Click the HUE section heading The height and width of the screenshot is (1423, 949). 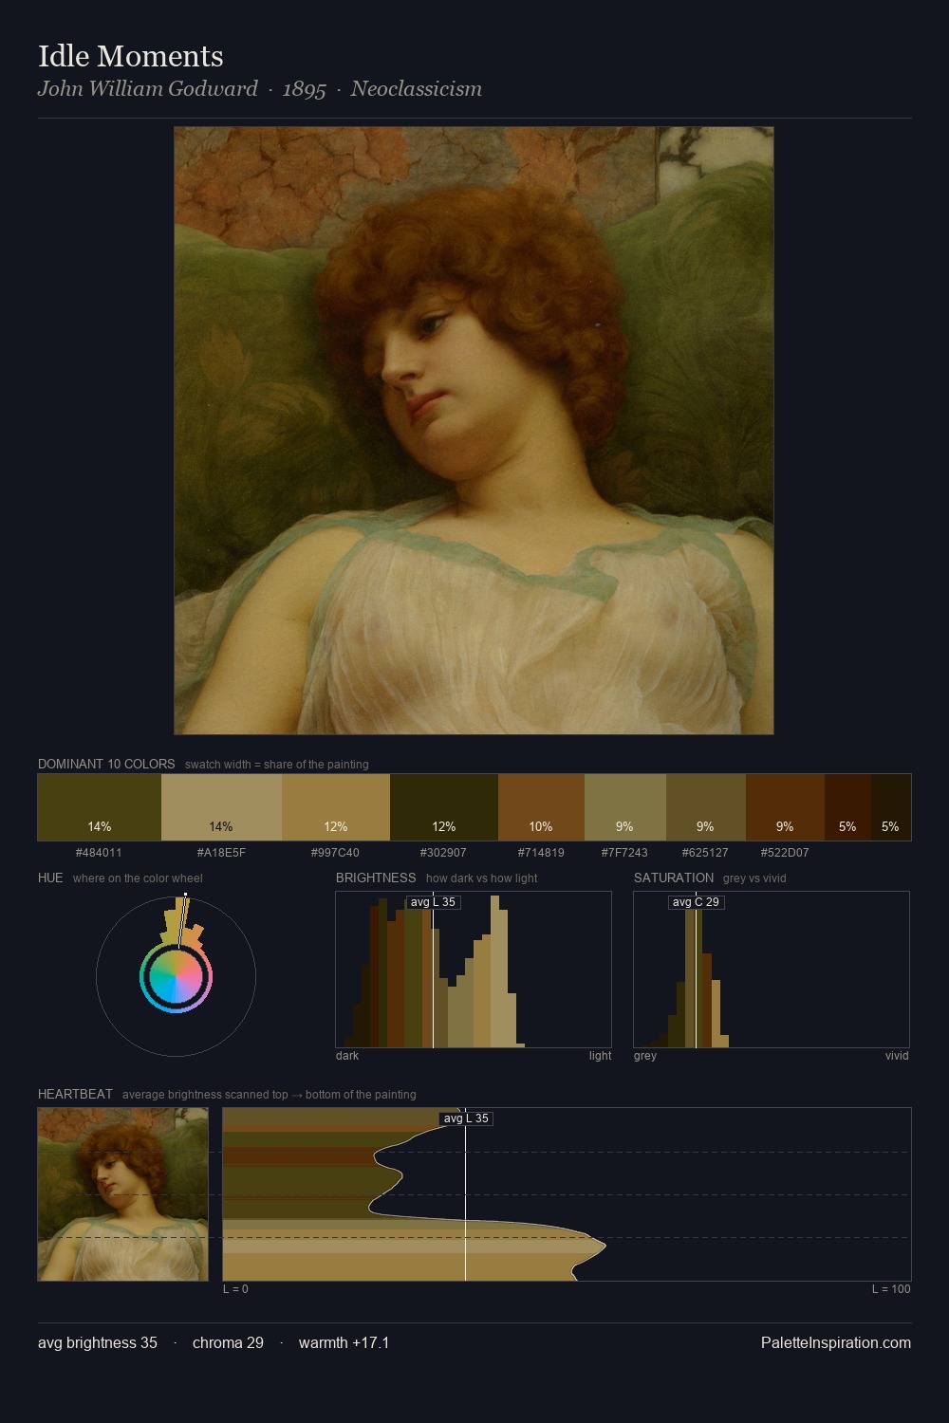[x=50, y=878]
